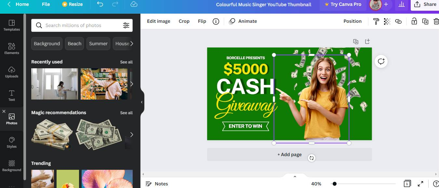Click the link icon in the toolbar
Image resolution: width=439 pixels, height=188 pixels.
tap(398, 21)
